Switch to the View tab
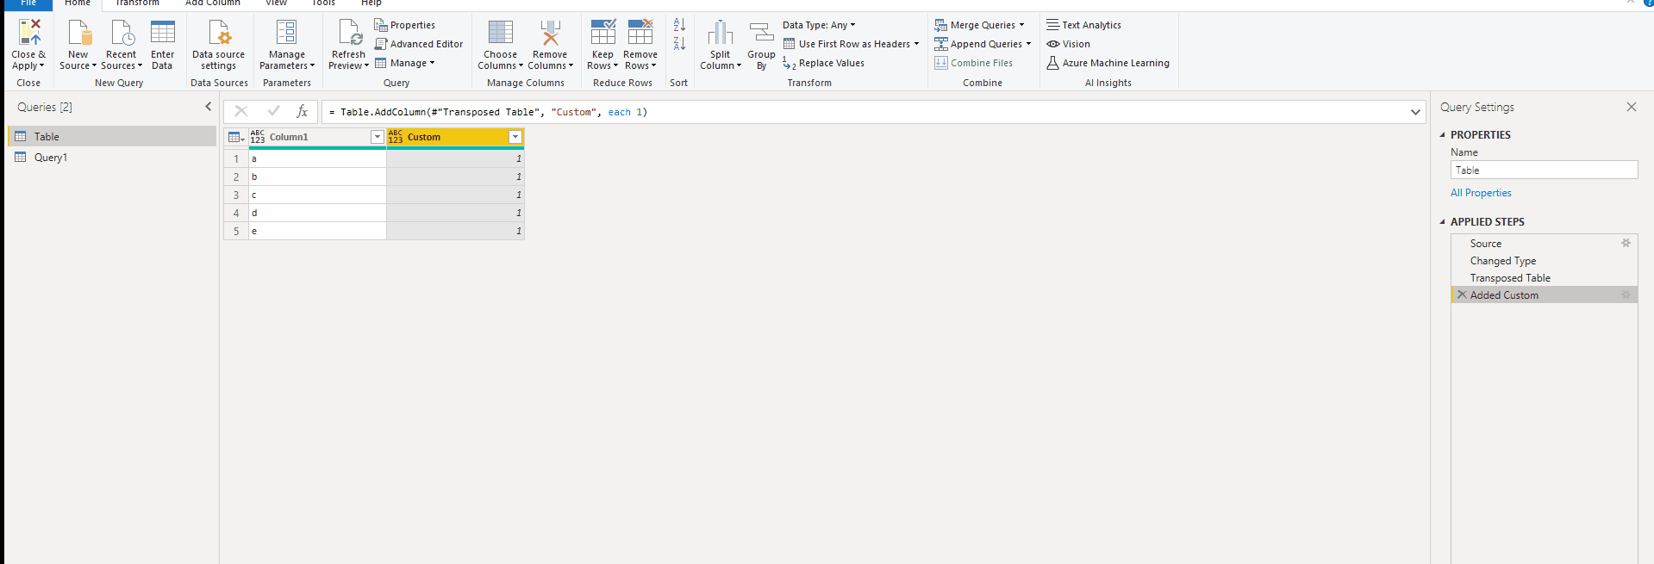The height and width of the screenshot is (564, 1654). [276, 3]
